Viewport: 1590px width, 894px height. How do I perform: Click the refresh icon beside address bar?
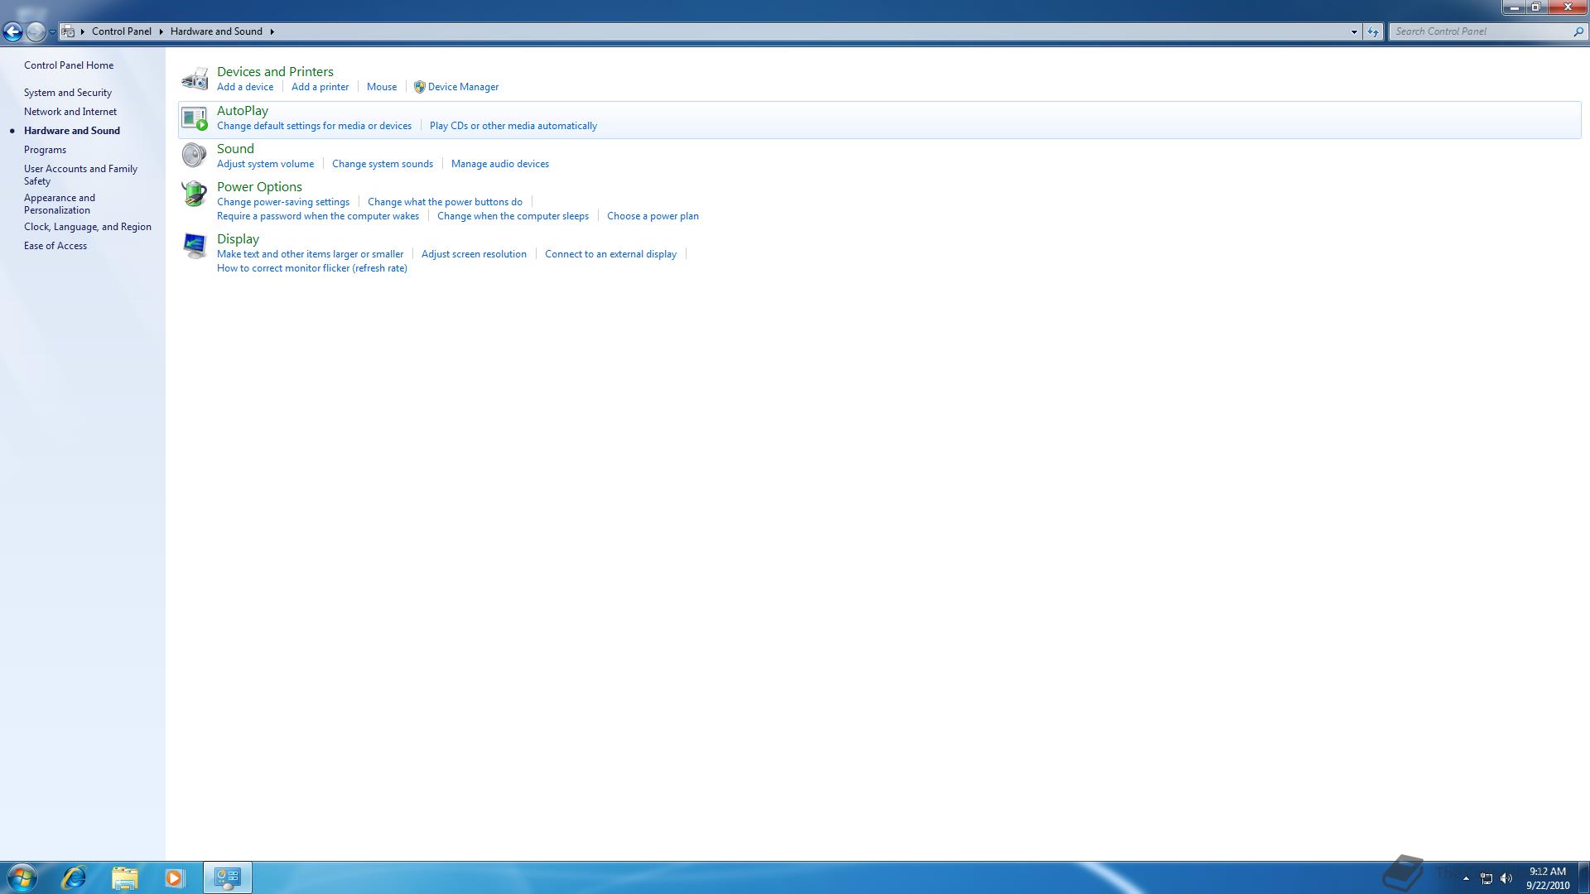[1373, 31]
